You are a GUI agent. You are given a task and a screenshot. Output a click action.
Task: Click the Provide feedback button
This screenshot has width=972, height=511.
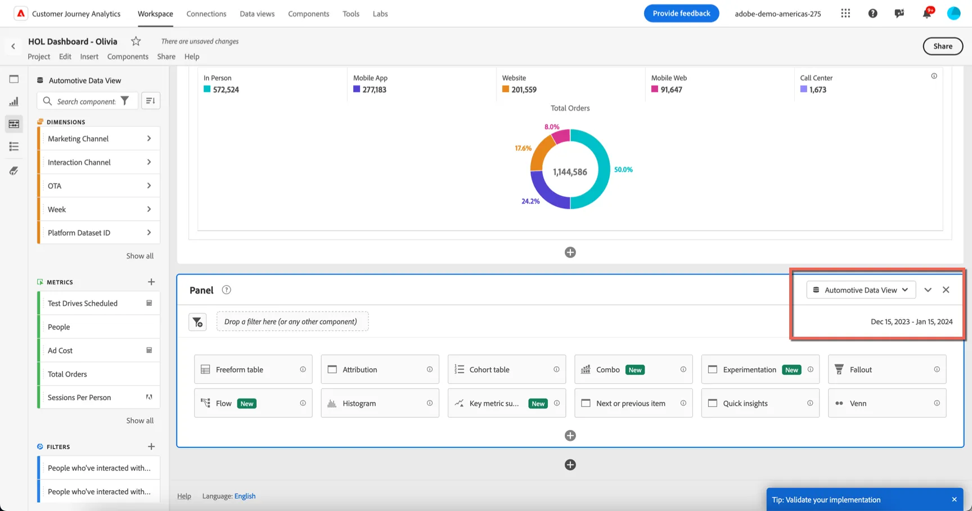(681, 13)
